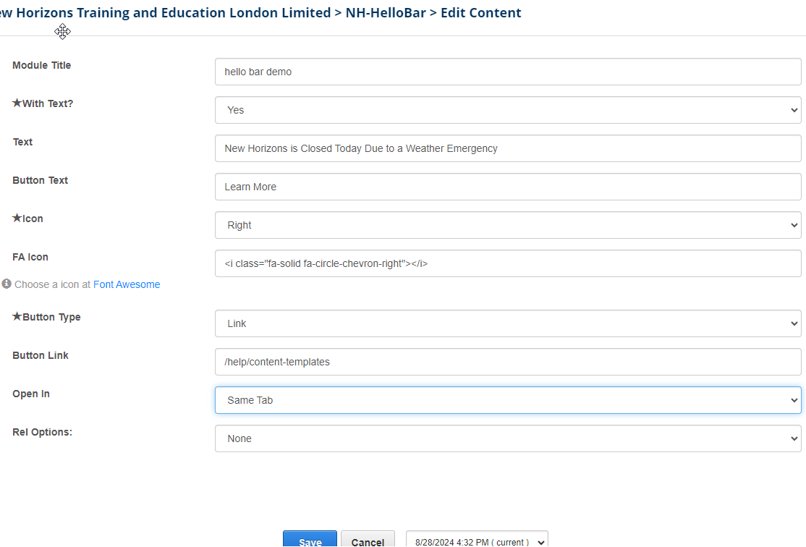806x547 pixels.
Task: Click into the Module Title field
Action: [x=507, y=72]
